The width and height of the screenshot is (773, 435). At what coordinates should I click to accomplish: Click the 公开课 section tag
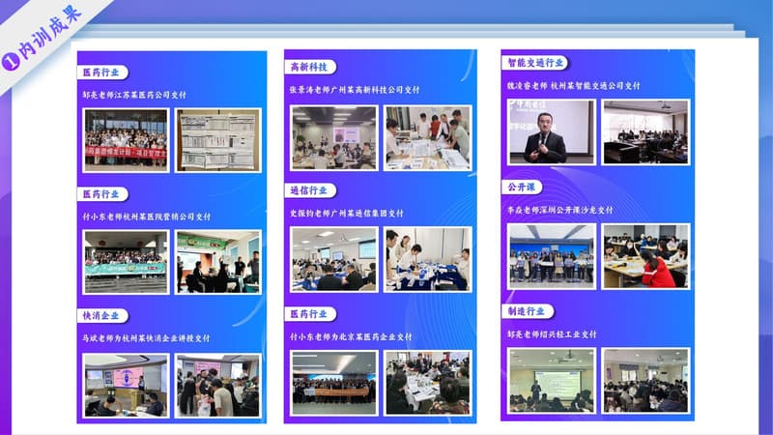click(523, 187)
